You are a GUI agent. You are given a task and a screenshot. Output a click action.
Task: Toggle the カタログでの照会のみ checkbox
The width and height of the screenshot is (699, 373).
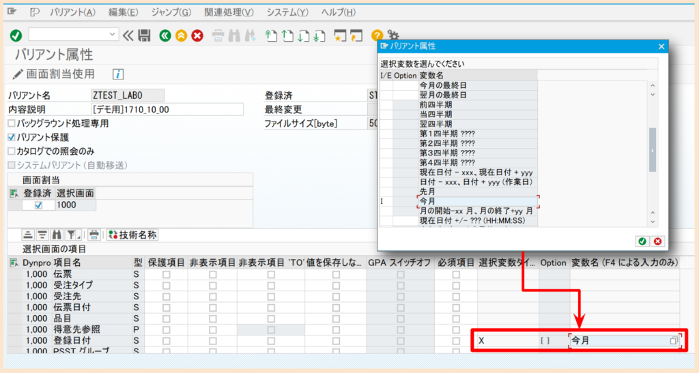(12, 151)
